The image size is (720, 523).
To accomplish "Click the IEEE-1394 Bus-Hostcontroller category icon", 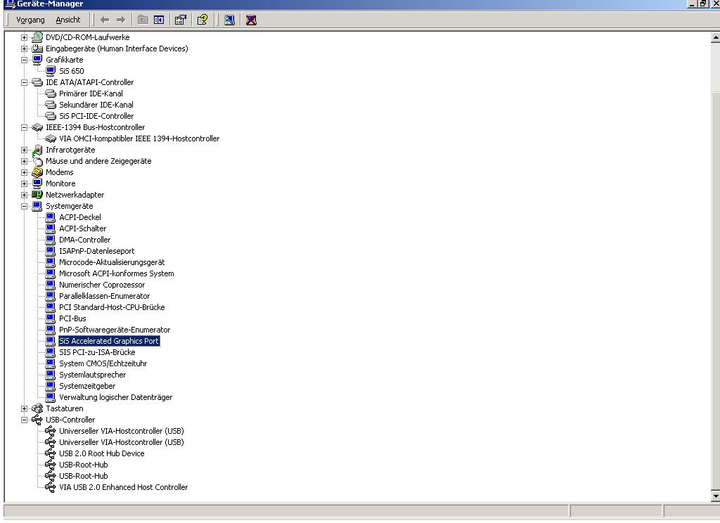I will [37, 127].
